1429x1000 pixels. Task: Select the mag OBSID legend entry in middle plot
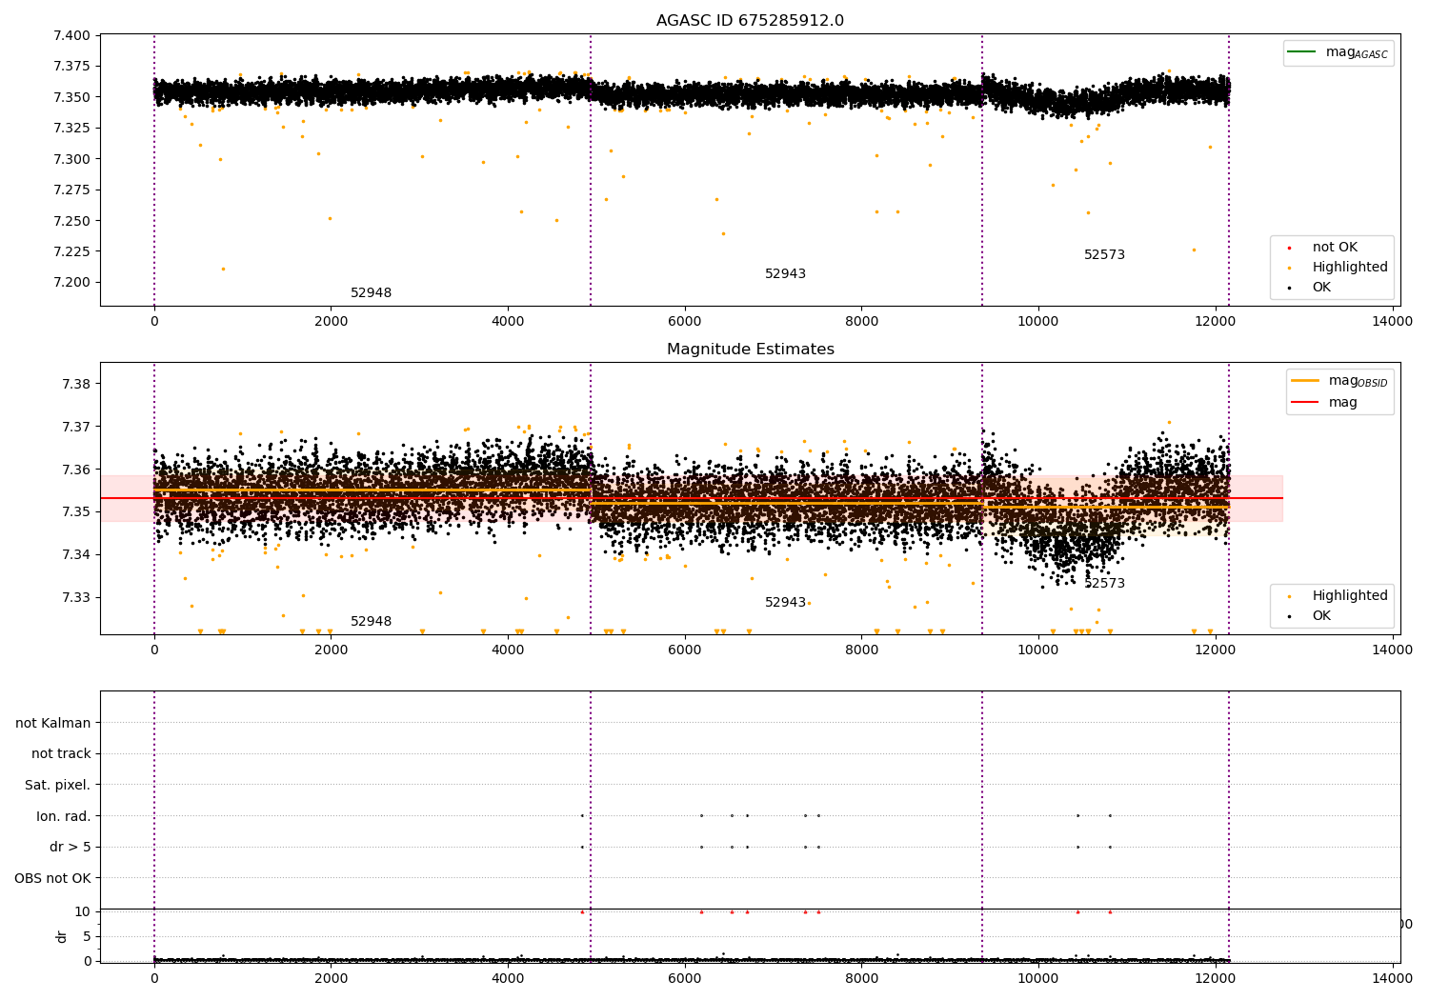tap(1338, 381)
